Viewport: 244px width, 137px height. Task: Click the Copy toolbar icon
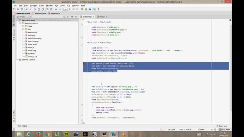pos(39,9)
